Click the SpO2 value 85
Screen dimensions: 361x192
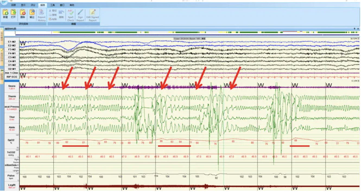pos(233,141)
